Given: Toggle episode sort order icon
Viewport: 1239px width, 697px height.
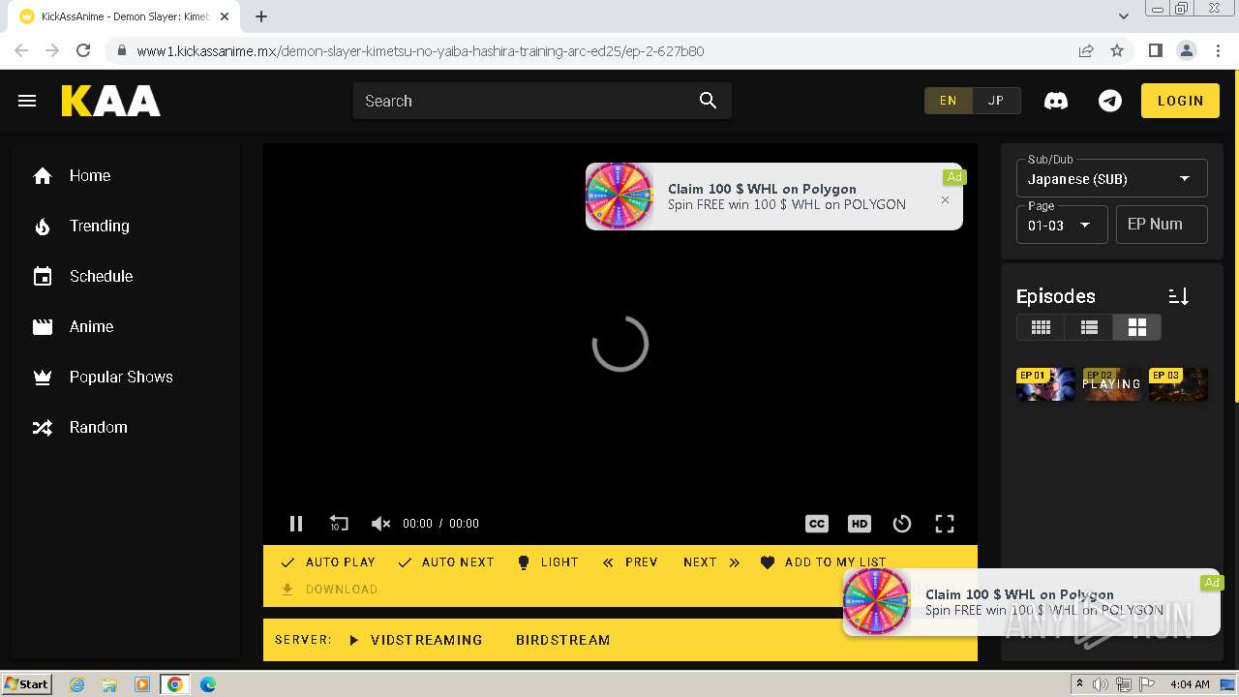Looking at the screenshot, I should (1178, 296).
